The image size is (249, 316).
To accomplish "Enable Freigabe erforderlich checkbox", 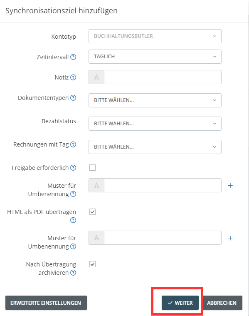I will [92, 167].
